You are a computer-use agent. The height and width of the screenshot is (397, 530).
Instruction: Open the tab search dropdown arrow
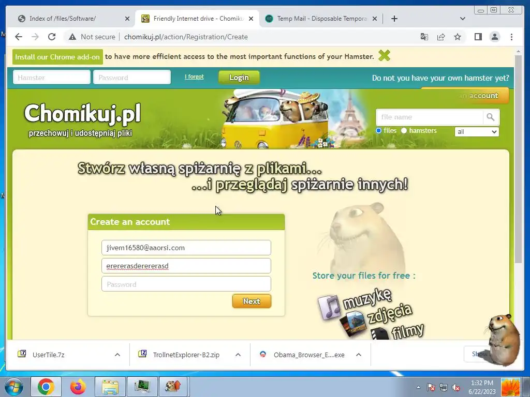tap(462, 19)
